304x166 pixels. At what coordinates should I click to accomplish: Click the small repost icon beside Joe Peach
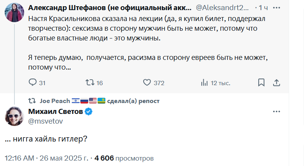coord(32,101)
